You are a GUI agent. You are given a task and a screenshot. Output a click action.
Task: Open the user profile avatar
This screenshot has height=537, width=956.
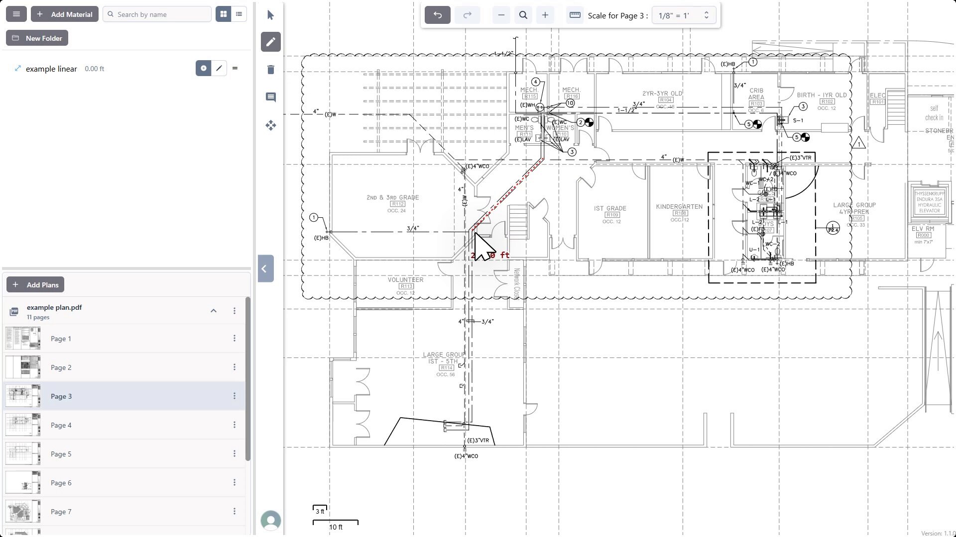(x=271, y=521)
